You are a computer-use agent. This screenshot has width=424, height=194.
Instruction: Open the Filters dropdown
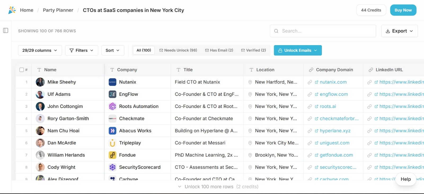(x=81, y=50)
